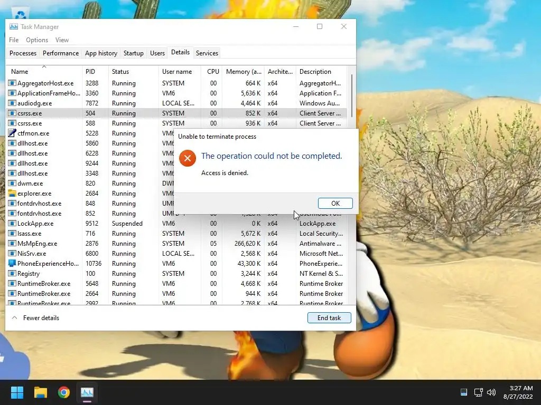Launch Google Chrome from the taskbar
Viewport: 541px width, 405px height.
(x=64, y=392)
